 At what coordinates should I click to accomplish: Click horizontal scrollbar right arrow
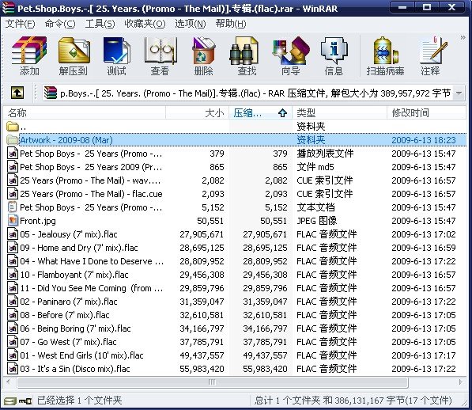pyautogui.click(x=461, y=382)
